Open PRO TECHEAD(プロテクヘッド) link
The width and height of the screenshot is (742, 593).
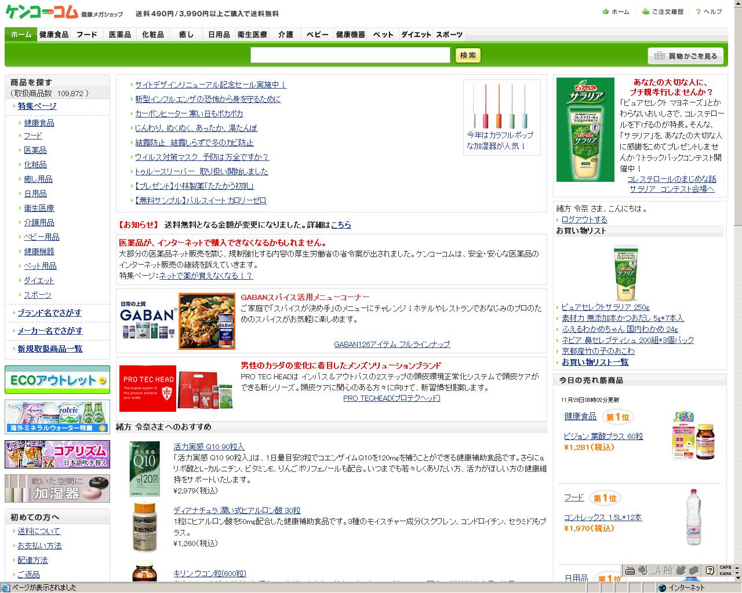coord(392,398)
